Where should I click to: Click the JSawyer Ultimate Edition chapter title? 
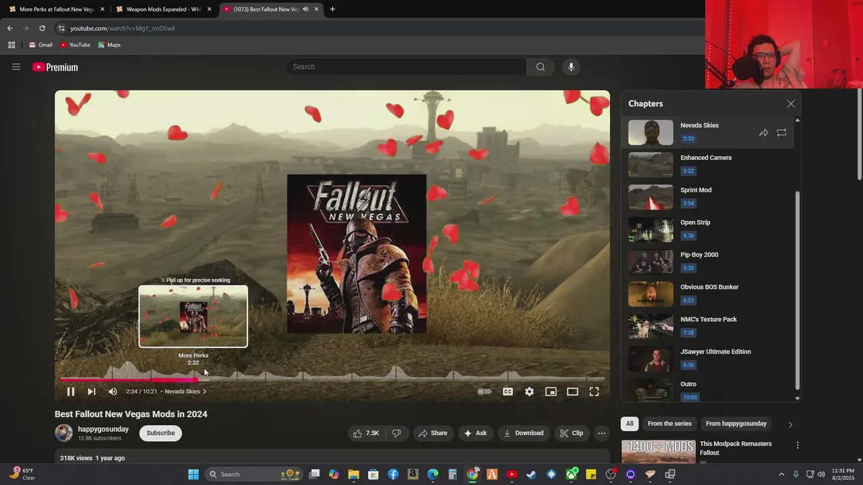pos(715,352)
